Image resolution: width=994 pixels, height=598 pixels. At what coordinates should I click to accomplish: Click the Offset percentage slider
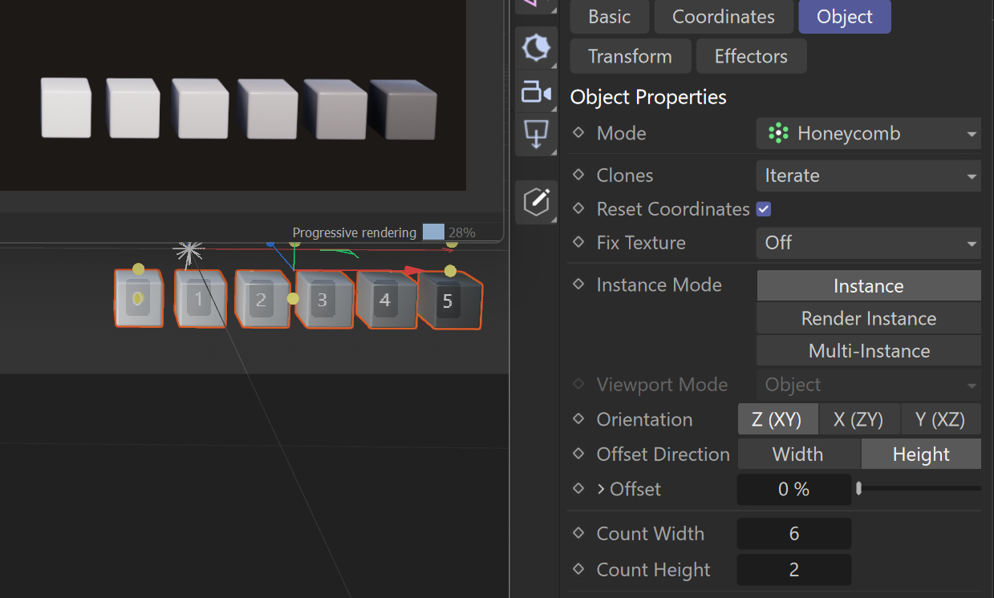click(x=919, y=488)
